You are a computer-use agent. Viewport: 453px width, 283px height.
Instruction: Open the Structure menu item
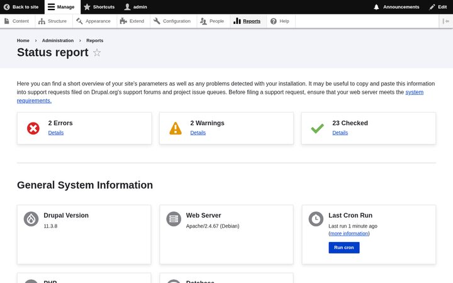tap(53, 21)
